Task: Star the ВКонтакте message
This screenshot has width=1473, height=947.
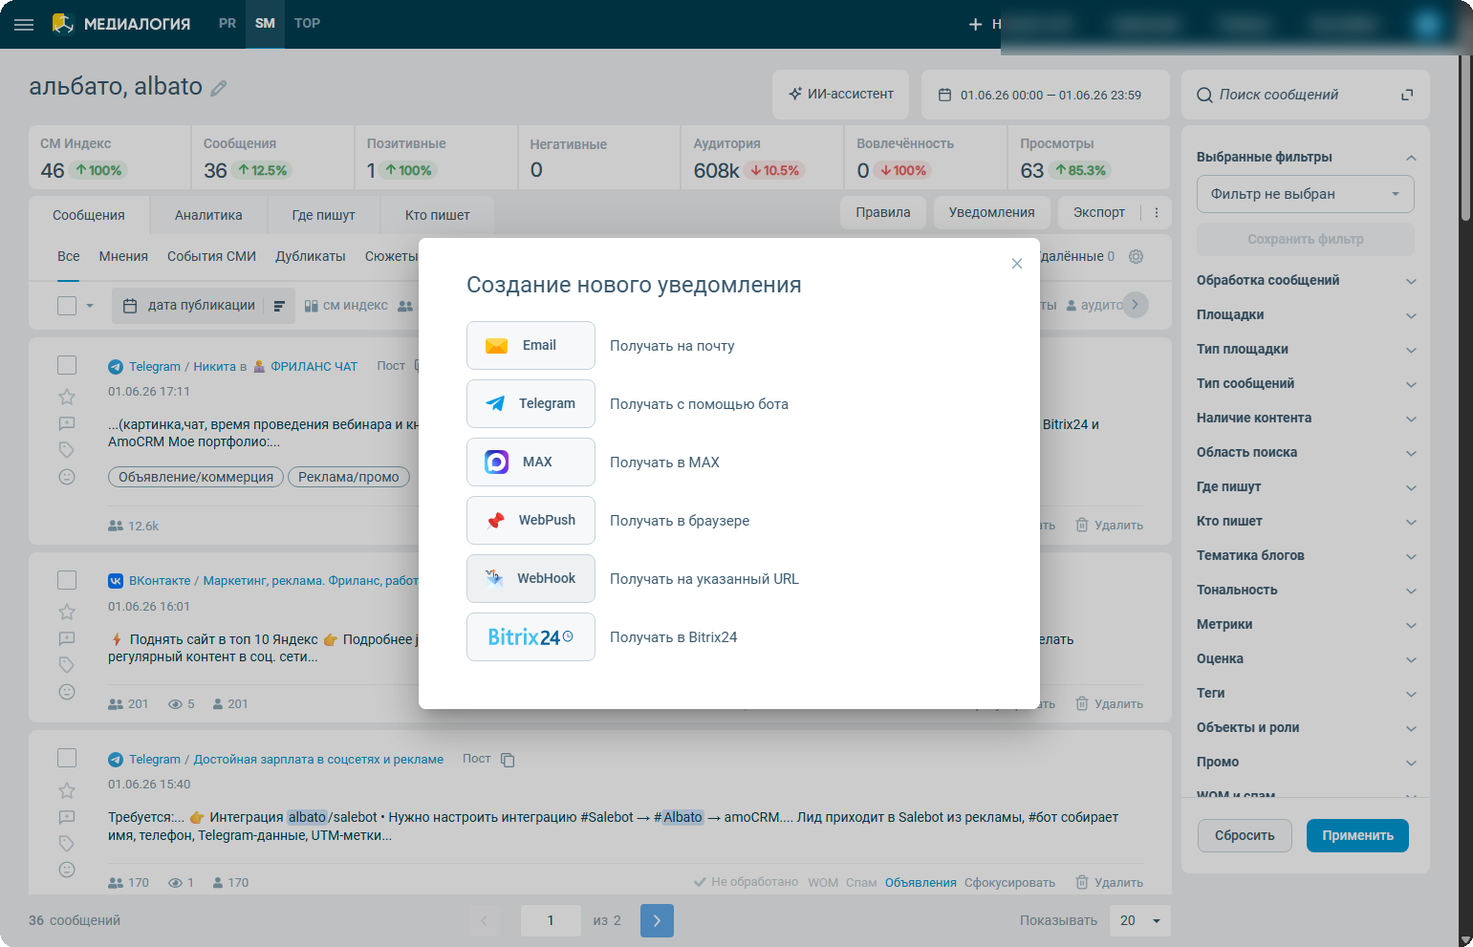Action: coord(67,612)
